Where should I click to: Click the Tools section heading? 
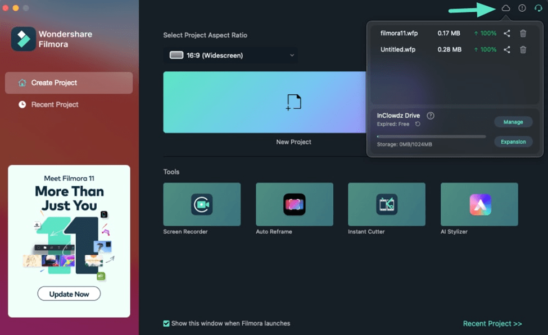coord(171,172)
